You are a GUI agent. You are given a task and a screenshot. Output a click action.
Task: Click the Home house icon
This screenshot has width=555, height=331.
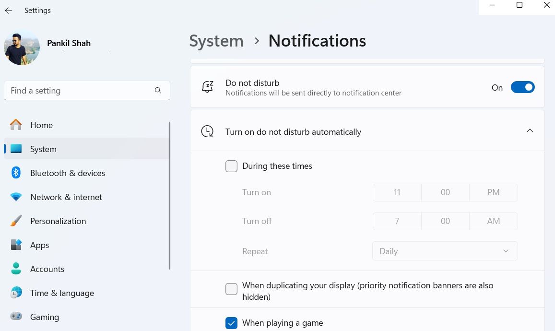click(16, 125)
